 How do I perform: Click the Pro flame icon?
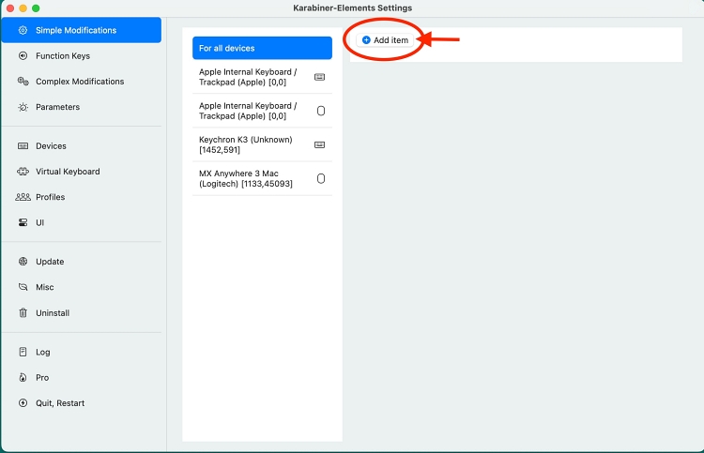coord(23,377)
